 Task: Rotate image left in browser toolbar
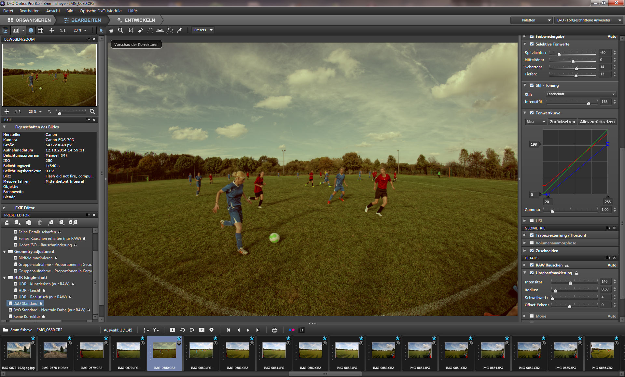pos(182,330)
